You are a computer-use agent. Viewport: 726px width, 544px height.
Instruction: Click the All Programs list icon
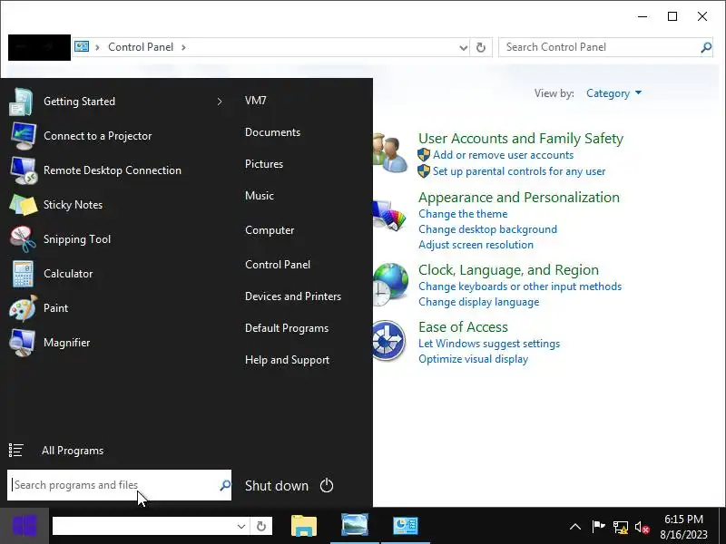click(x=16, y=450)
